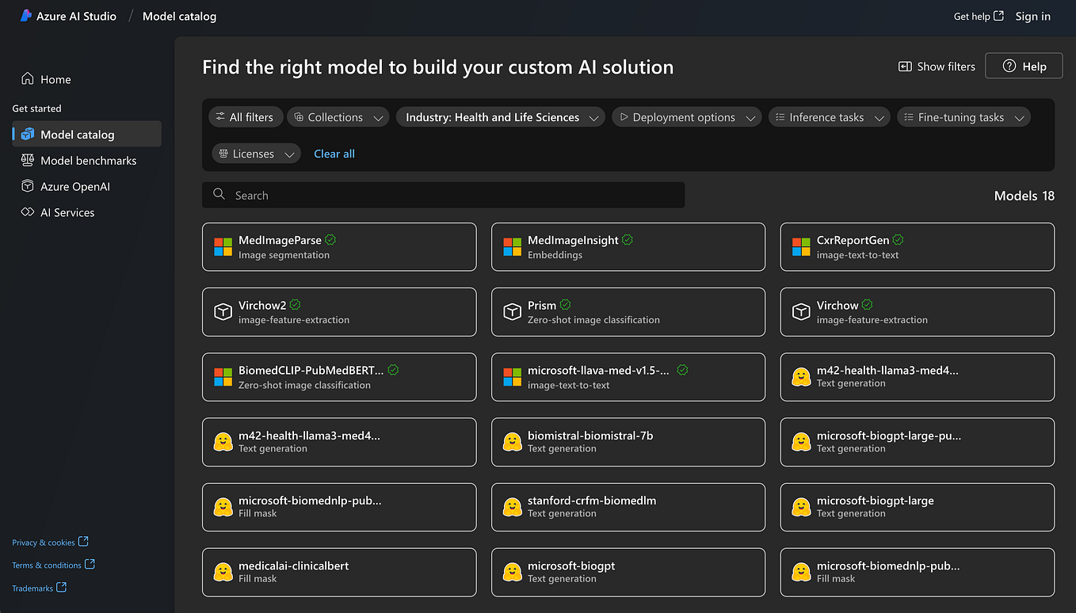Click the verified badge beside microsoft-llava-med-v1.5
The height and width of the screenshot is (613, 1076).
pyautogui.click(x=682, y=370)
